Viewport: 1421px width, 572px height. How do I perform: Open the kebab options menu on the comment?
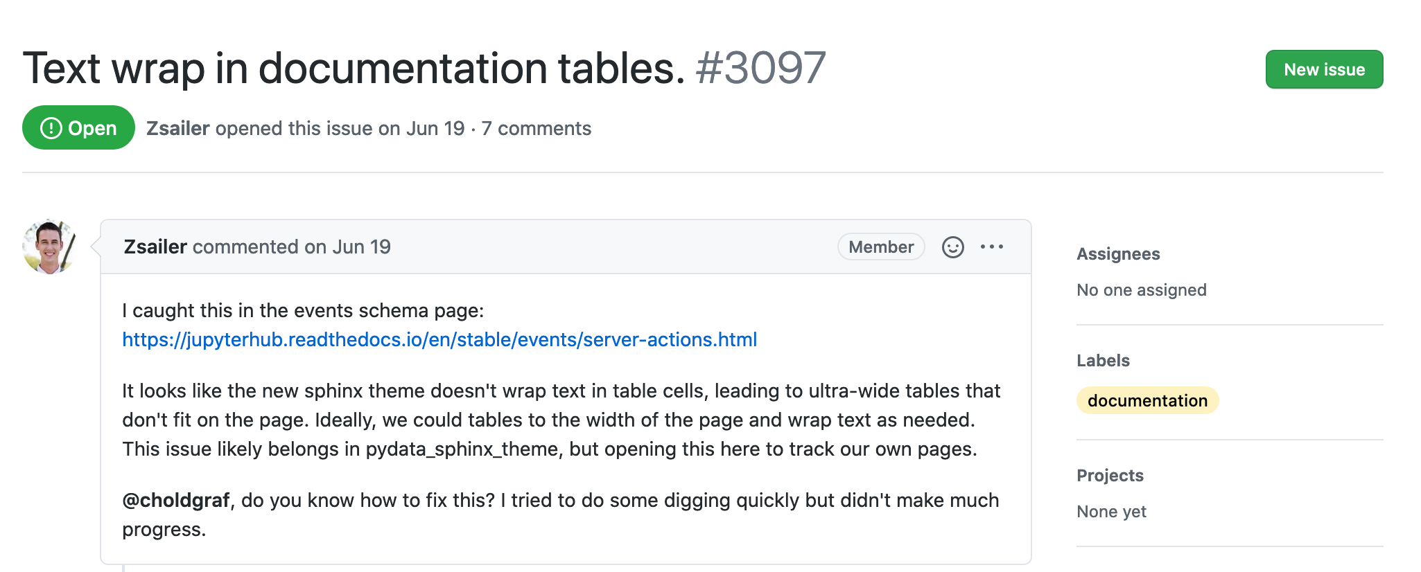coord(993,247)
